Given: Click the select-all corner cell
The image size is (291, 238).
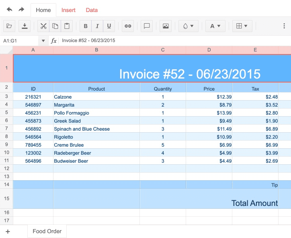Looking at the screenshot, I should (x=6, y=50).
